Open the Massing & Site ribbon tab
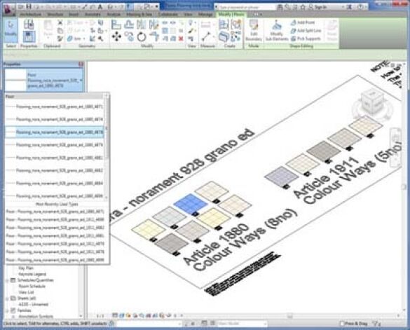 tap(139, 15)
